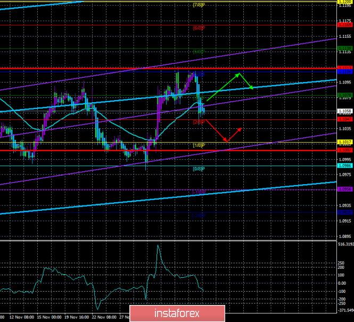Click the purple 1.0956 price tag
The image size is (354, 322).
344,189
